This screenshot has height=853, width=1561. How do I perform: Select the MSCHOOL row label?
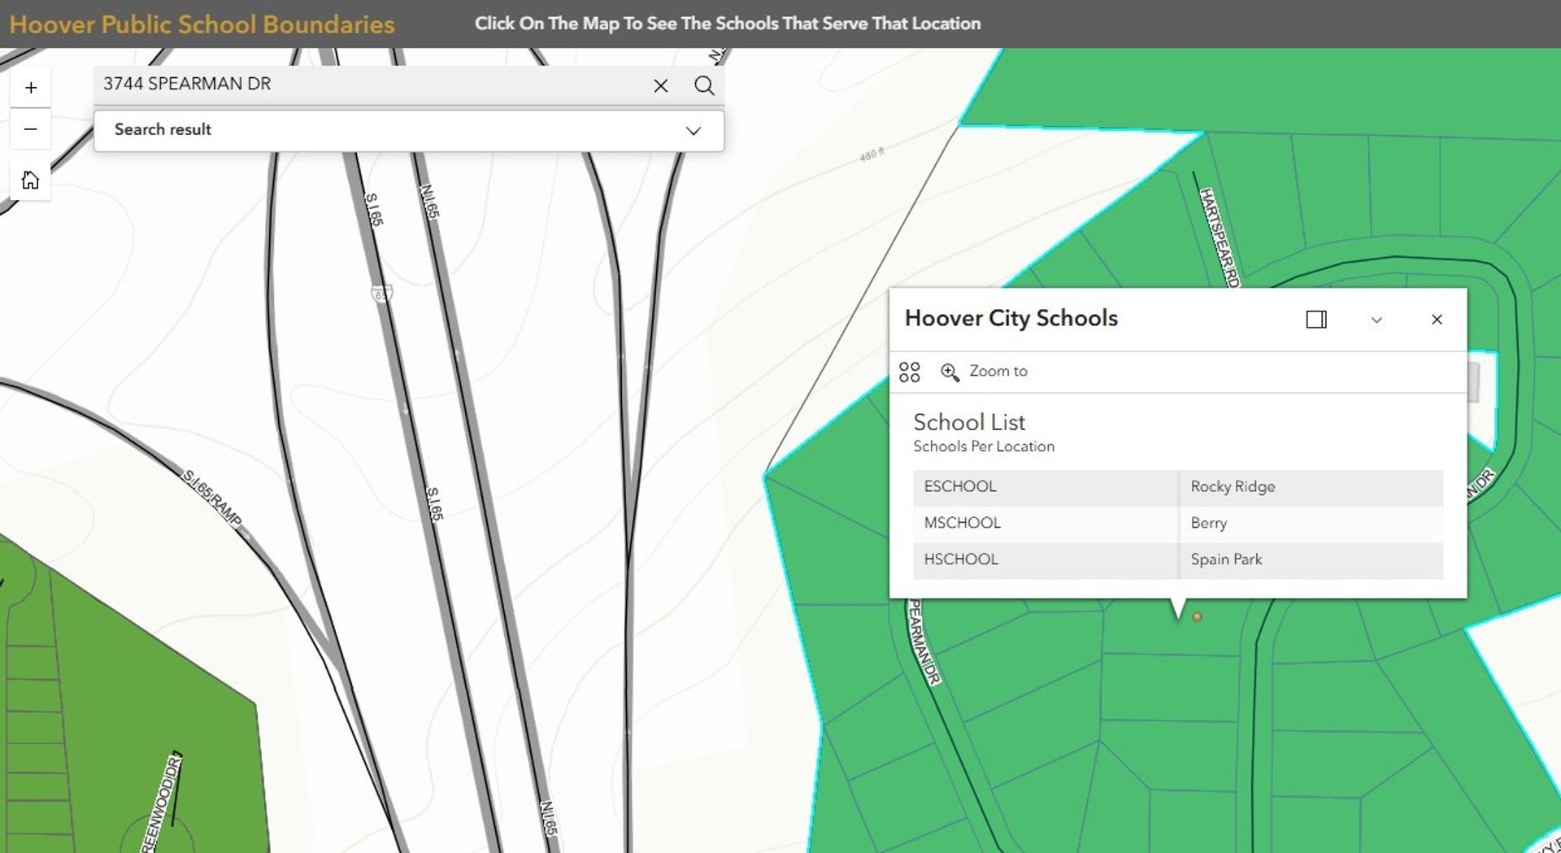point(962,523)
